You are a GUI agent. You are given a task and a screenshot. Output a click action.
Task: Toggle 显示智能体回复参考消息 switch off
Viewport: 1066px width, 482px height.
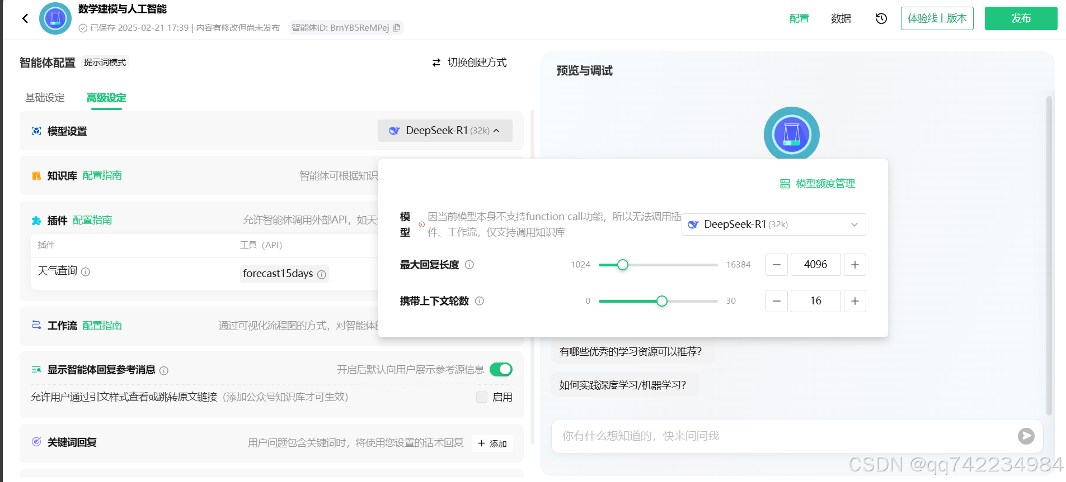501,369
